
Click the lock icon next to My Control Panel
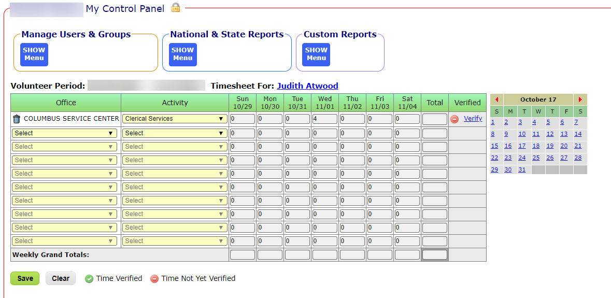pos(176,8)
